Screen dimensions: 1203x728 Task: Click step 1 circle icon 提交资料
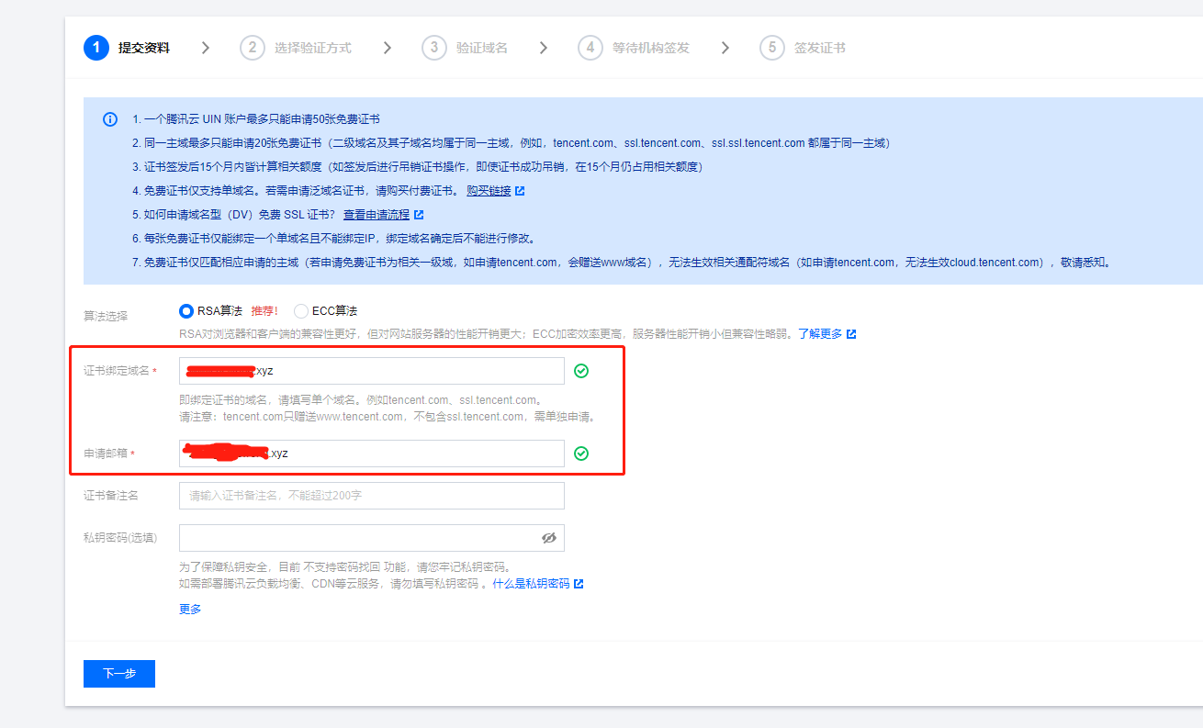click(x=96, y=48)
